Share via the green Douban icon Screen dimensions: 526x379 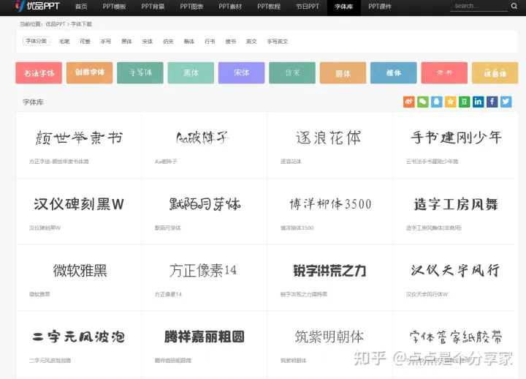coord(465,102)
